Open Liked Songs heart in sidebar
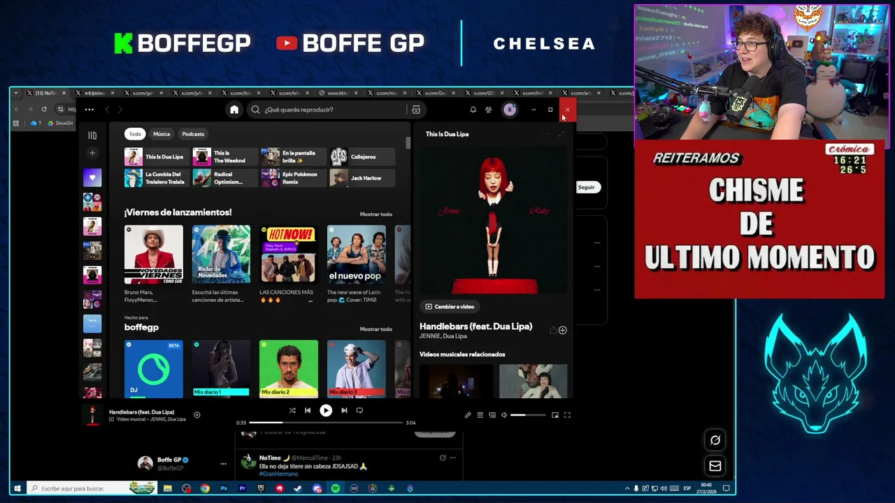Image resolution: width=895 pixels, height=503 pixels. (x=92, y=177)
